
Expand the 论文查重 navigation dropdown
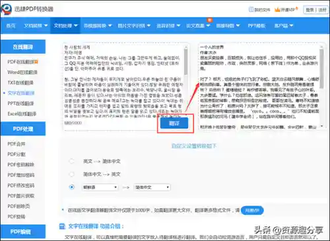click(198, 26)
